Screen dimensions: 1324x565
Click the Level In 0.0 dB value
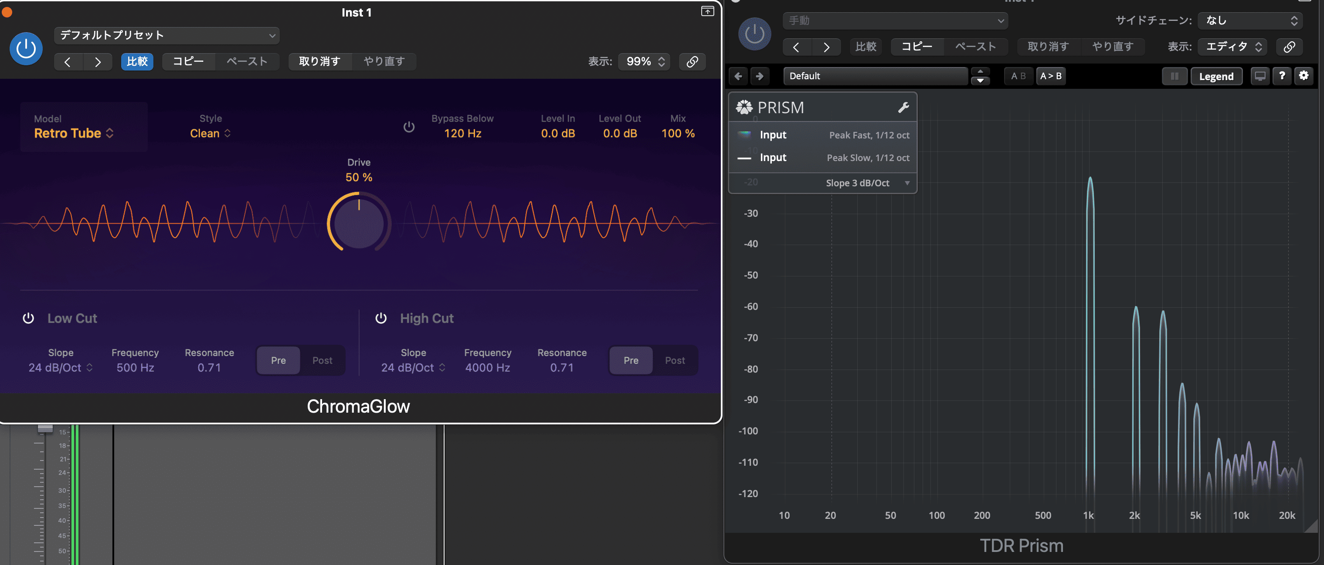558,134
